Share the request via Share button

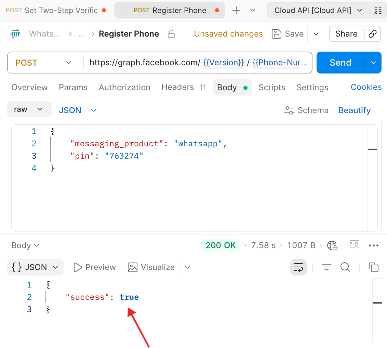[x=346, y=34]
